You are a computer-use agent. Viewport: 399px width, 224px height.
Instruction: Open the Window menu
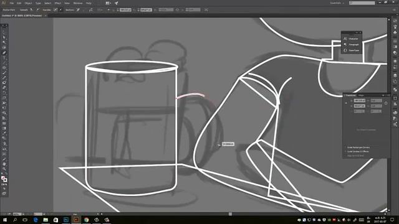click(77, 3)
